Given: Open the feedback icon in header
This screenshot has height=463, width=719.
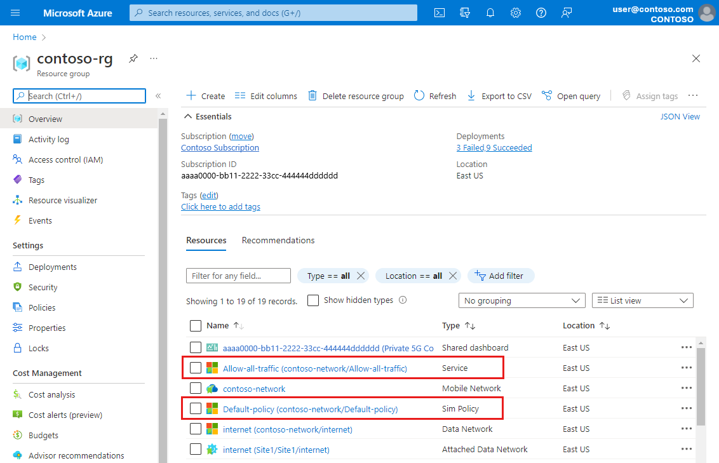Looking at the screenshot, I should coord(567,13).
